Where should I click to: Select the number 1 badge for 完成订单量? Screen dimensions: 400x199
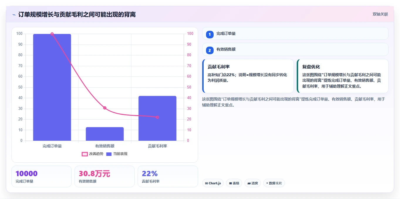pos(210,35)
